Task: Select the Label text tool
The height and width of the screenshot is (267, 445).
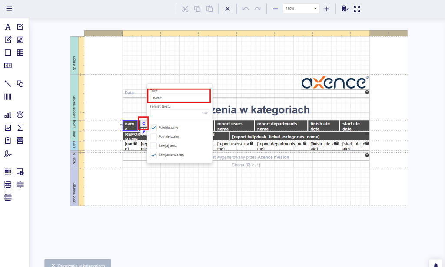Action: [x=8, y=27]
